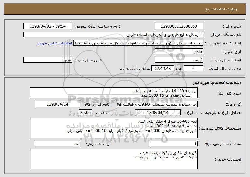Screen dimensions: 250x177
Task: Click the hour field showing 20:00
Action: (85, 112)
